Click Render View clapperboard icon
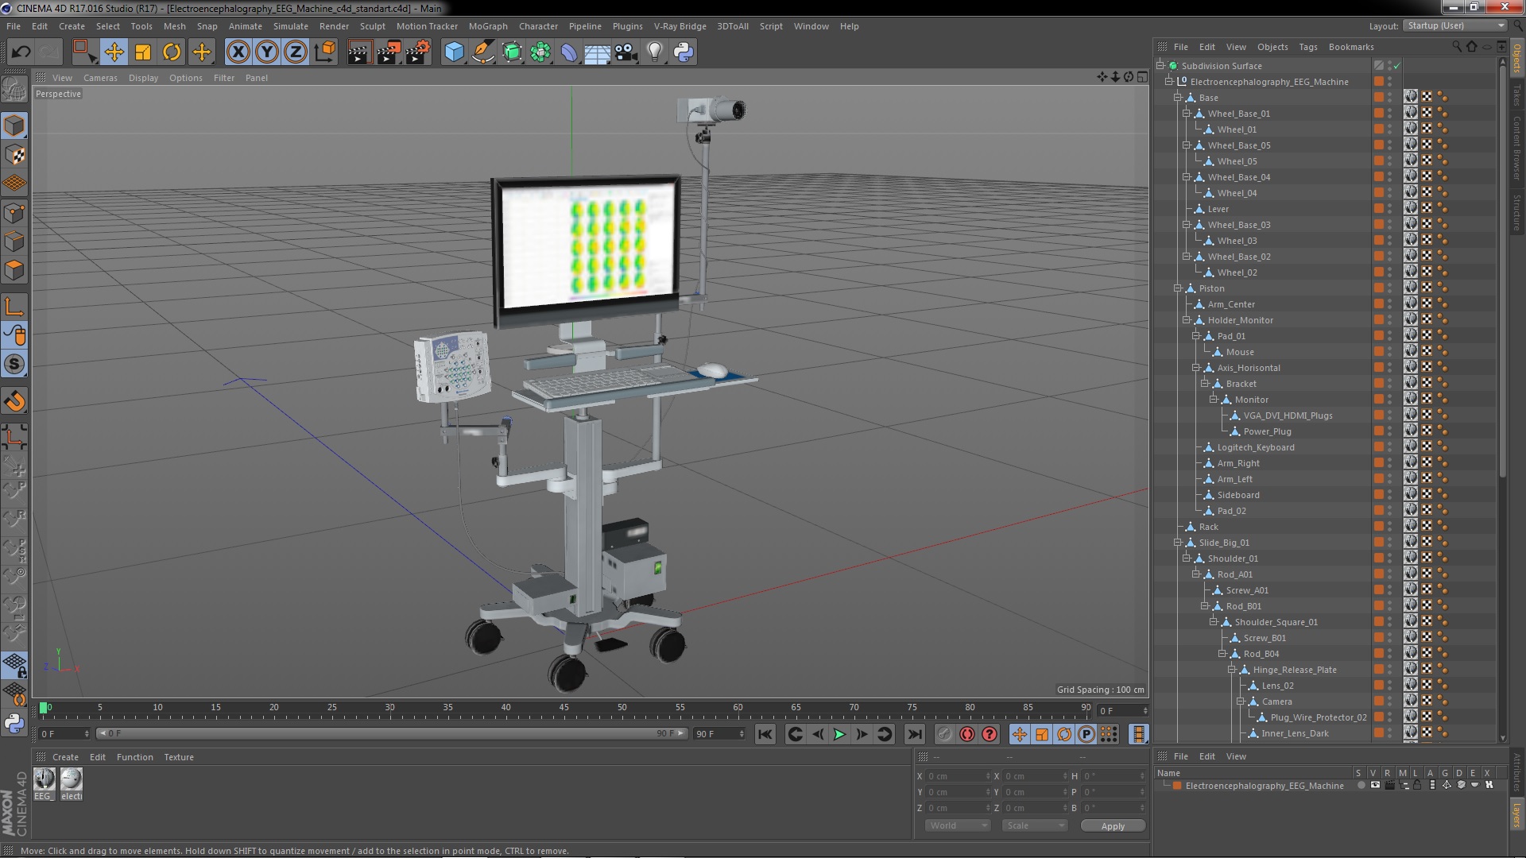1526x858 pixels. [359, 52]
